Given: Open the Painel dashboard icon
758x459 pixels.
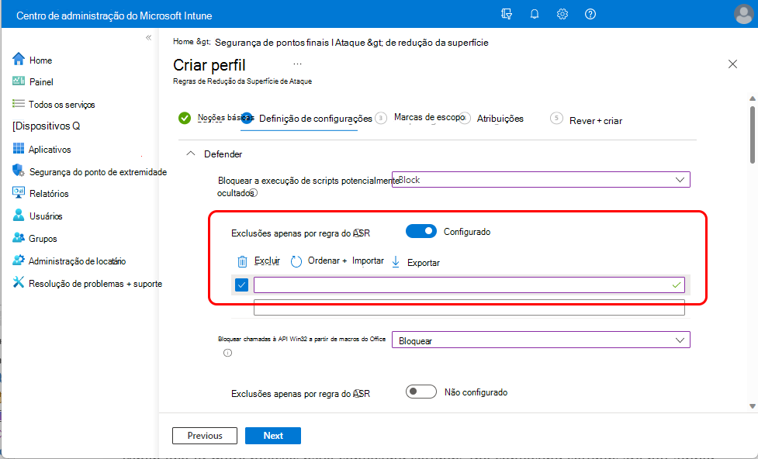Looking at the screenshot, I should tap(19, 81).
